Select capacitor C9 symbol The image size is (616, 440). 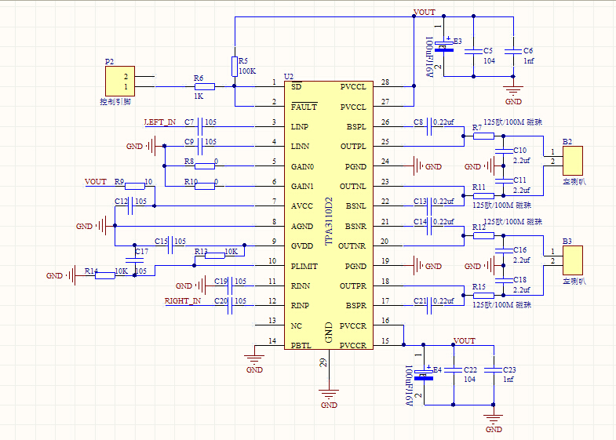coord(199,146)
